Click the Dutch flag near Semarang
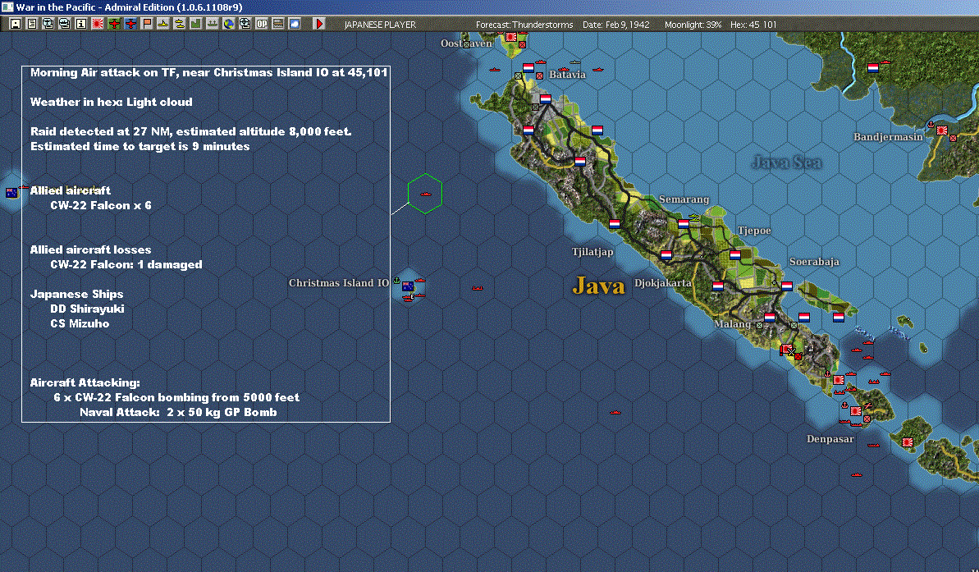This screenshot has width=979, height=572. pyautogui.click(x=684, y=223)
